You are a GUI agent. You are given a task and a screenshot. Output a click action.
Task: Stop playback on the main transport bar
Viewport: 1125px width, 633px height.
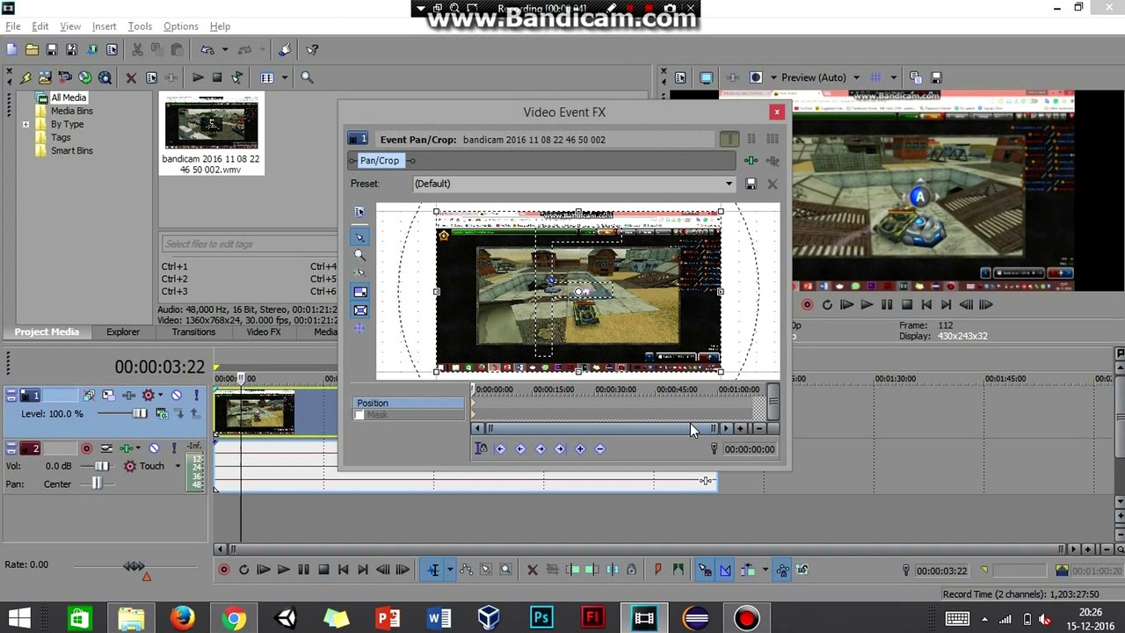click(323, 570)
